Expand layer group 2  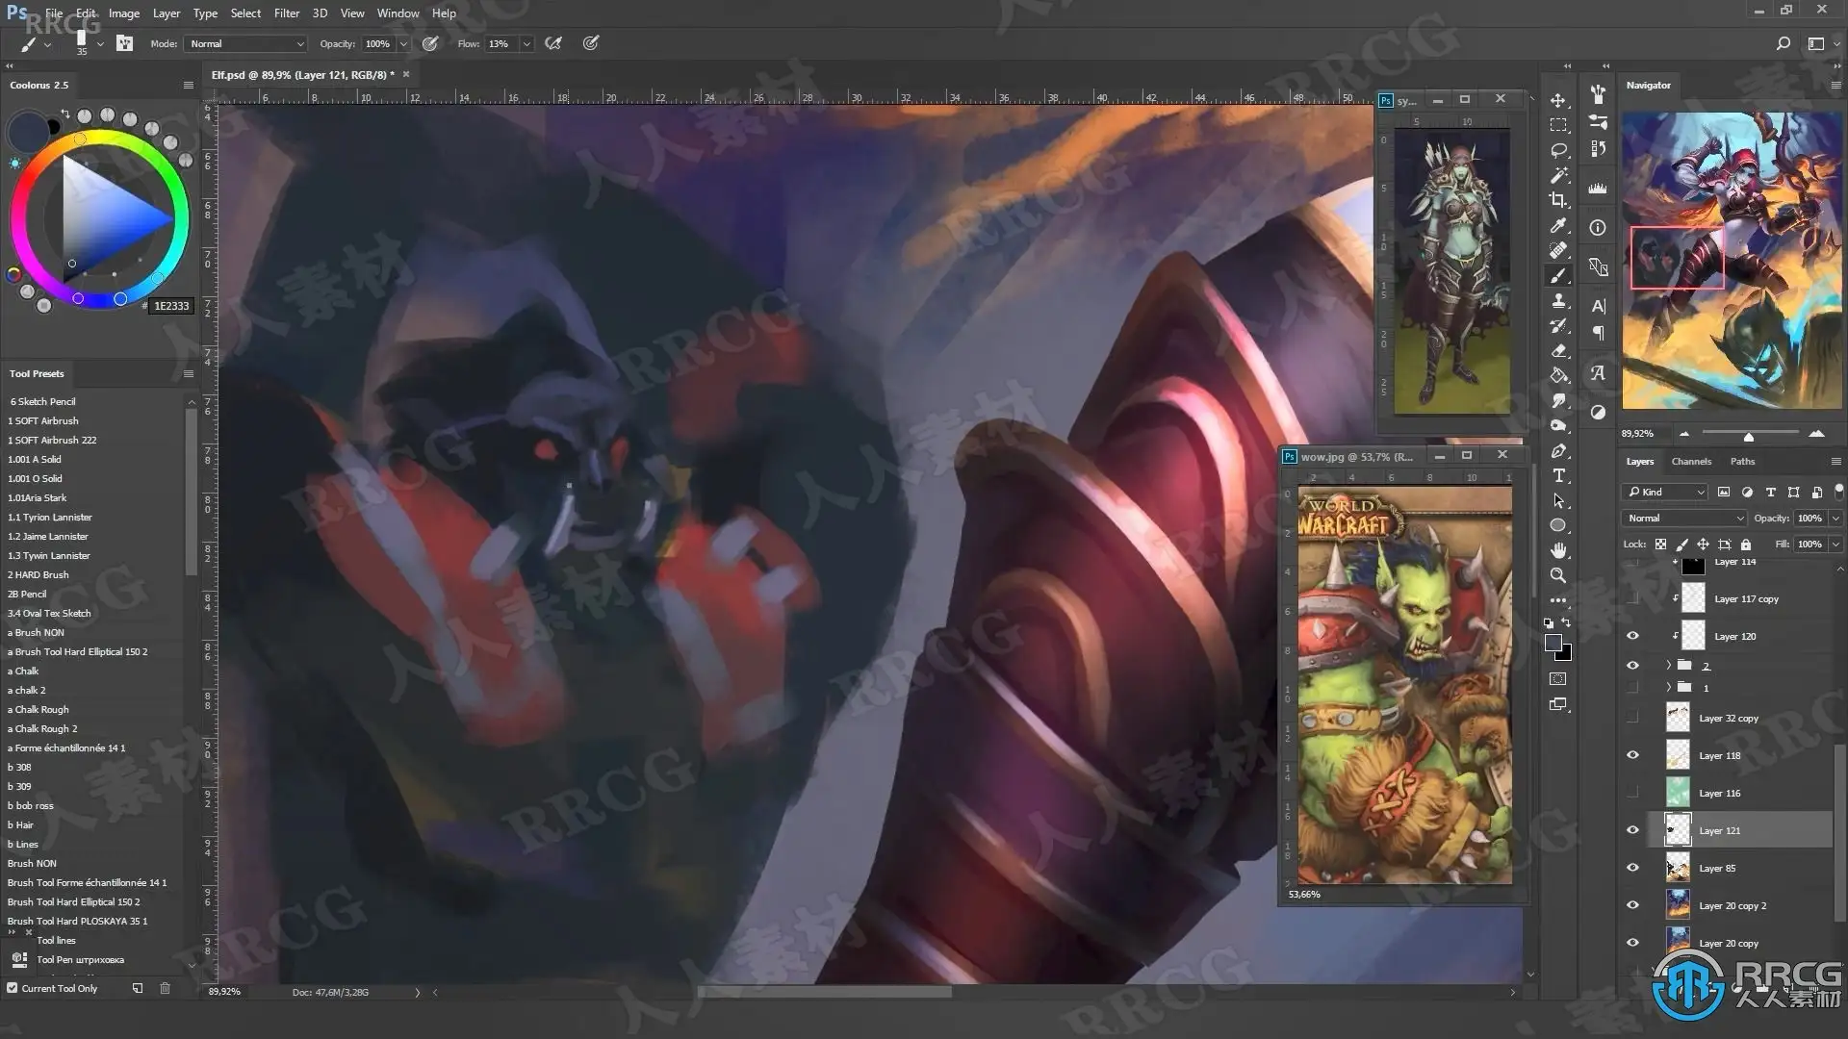click(1669, 666)
